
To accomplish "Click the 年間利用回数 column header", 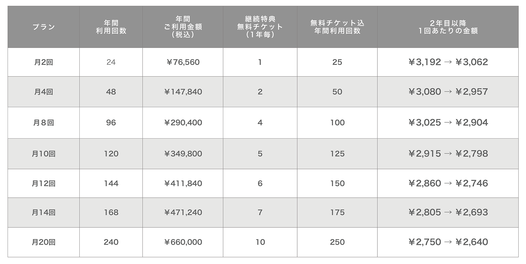I will tap(111, 27).
